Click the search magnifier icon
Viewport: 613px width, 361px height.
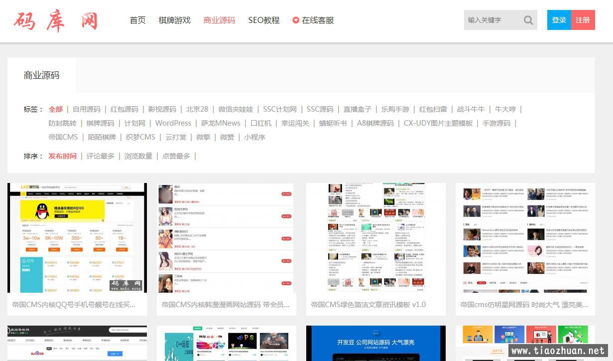(x=528, y=20)
